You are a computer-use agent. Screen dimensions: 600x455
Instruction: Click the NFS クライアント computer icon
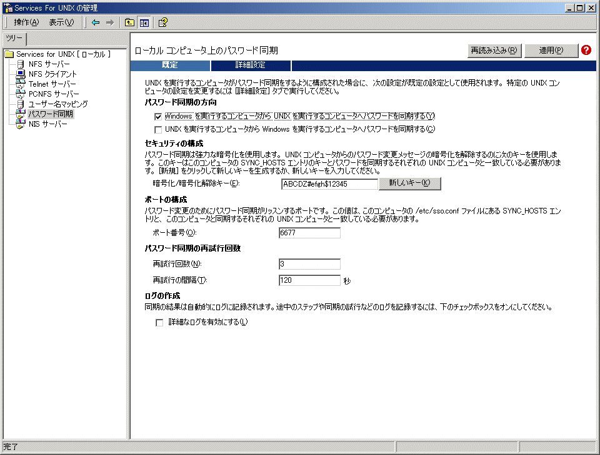click(21, 74)
